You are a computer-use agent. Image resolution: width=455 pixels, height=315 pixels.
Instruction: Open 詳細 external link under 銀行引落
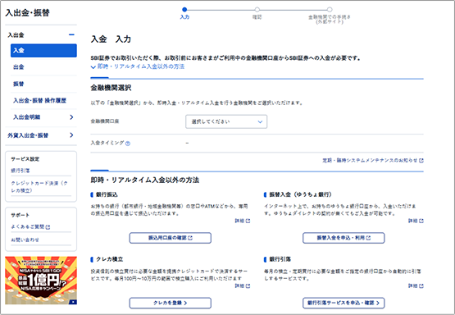[x=416, y=286]
